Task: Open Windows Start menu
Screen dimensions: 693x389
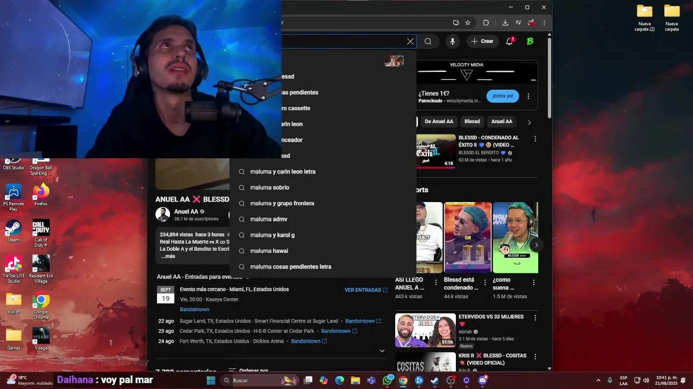Action: point(211,380)
